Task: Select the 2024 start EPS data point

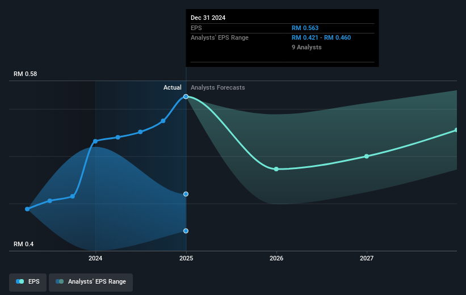Action: 95,141
